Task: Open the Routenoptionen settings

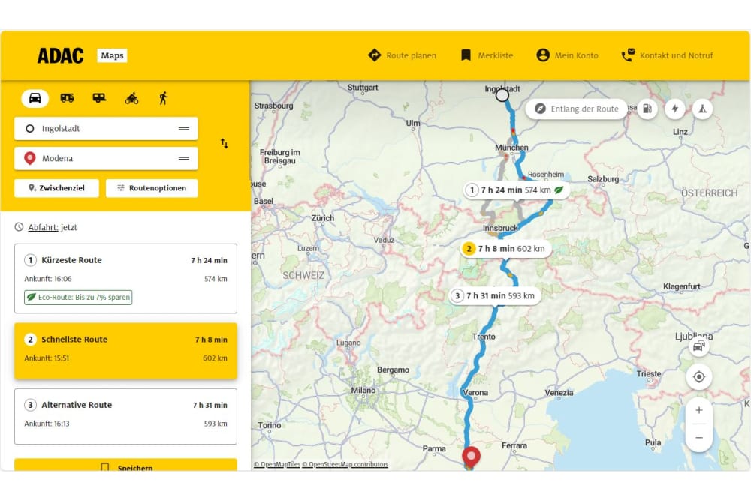Action: pos(152,188)
